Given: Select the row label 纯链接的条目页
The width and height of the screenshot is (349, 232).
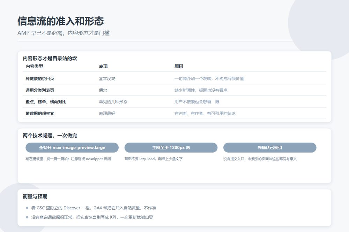Looking at the screenshot, I should (x=40, y=79).
